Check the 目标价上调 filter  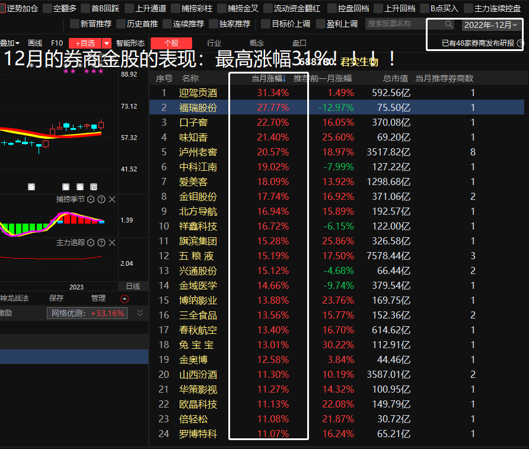[x=266, y=24]
